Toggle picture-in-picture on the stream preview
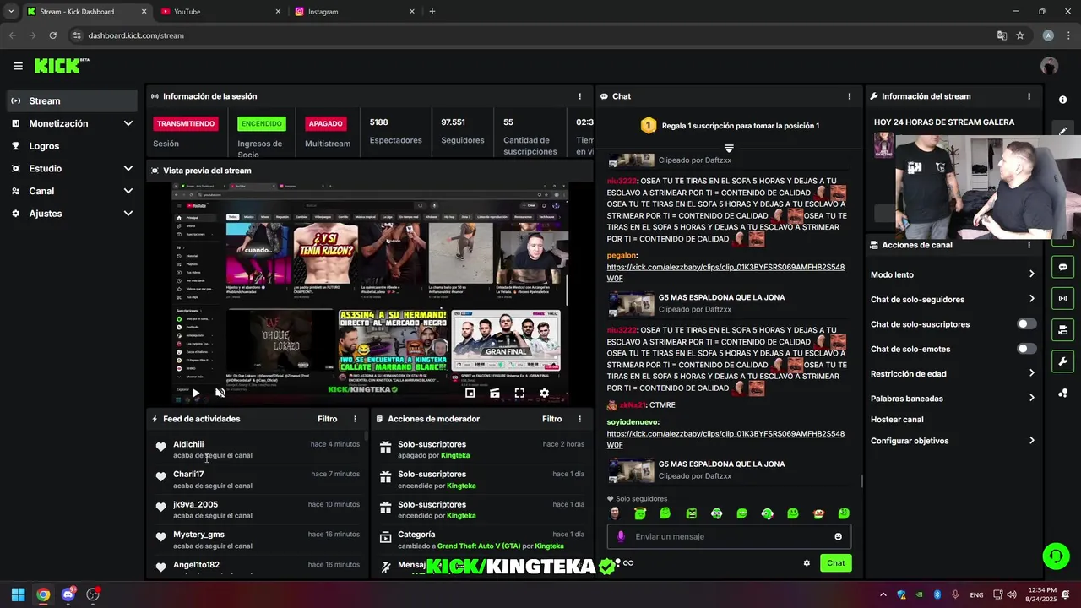The height and width of the screenshot is (608, 1081). click(x=470, y=393)
